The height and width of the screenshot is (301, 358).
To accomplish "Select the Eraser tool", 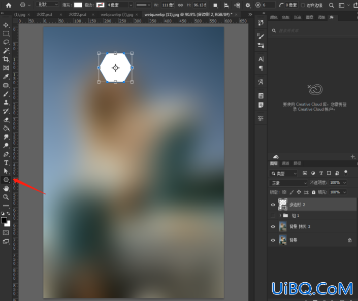I will pyautogui.click(x=6, y=120).
